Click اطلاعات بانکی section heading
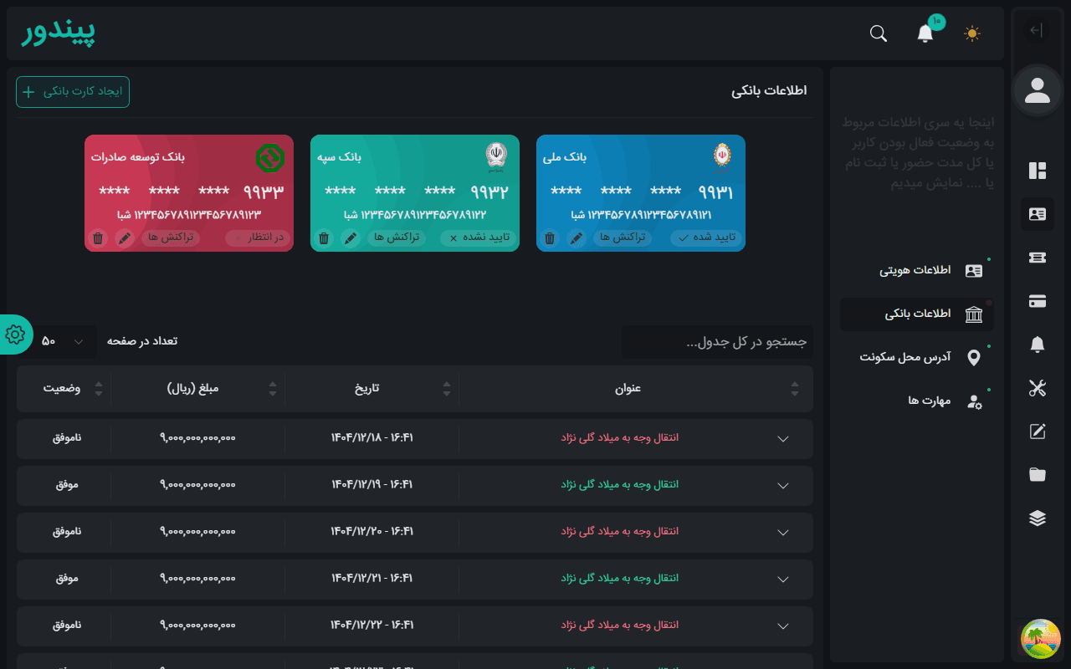 click(770, 90)
